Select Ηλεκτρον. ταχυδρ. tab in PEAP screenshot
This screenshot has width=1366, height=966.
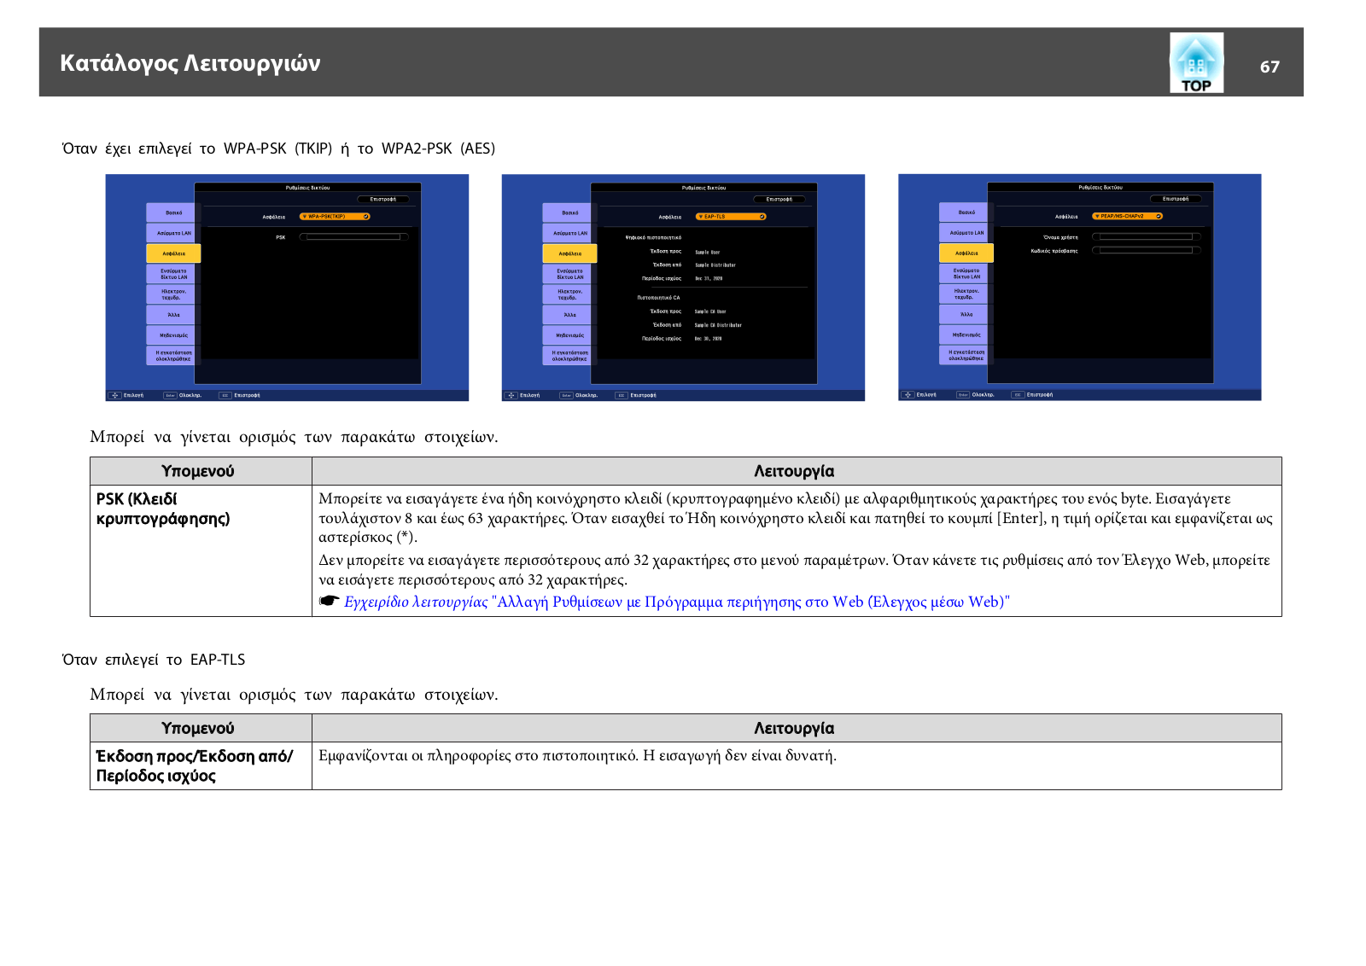point(966,294)
